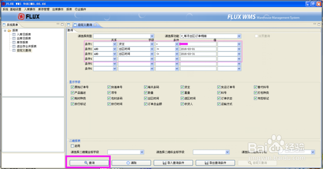The height and width of the screenshot is (169, 323).
Task: Open the 出库操作 menu
Action: 58,9
